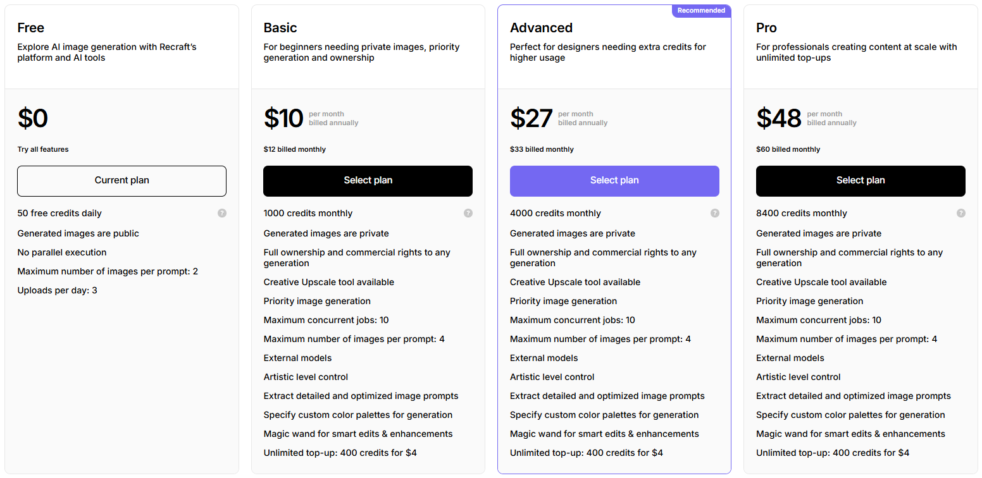Click the Advanced plan heading

pos(541,28)
